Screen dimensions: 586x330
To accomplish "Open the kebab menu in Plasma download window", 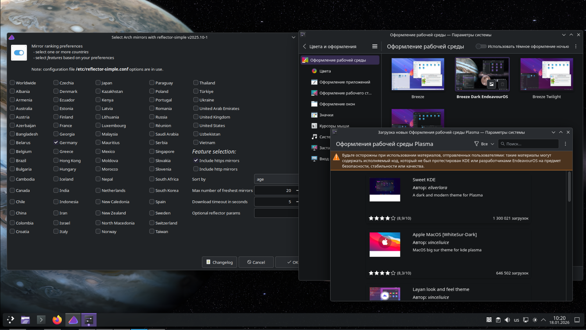I will pos(565,144).
